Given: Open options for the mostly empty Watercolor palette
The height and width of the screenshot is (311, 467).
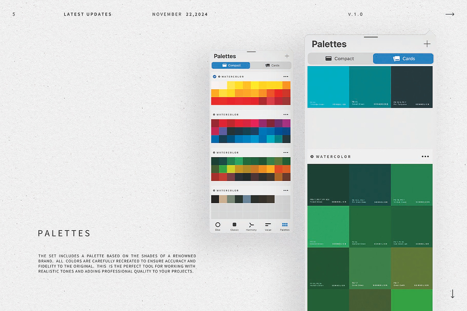Looking at the screenshot, I should 286,190.
